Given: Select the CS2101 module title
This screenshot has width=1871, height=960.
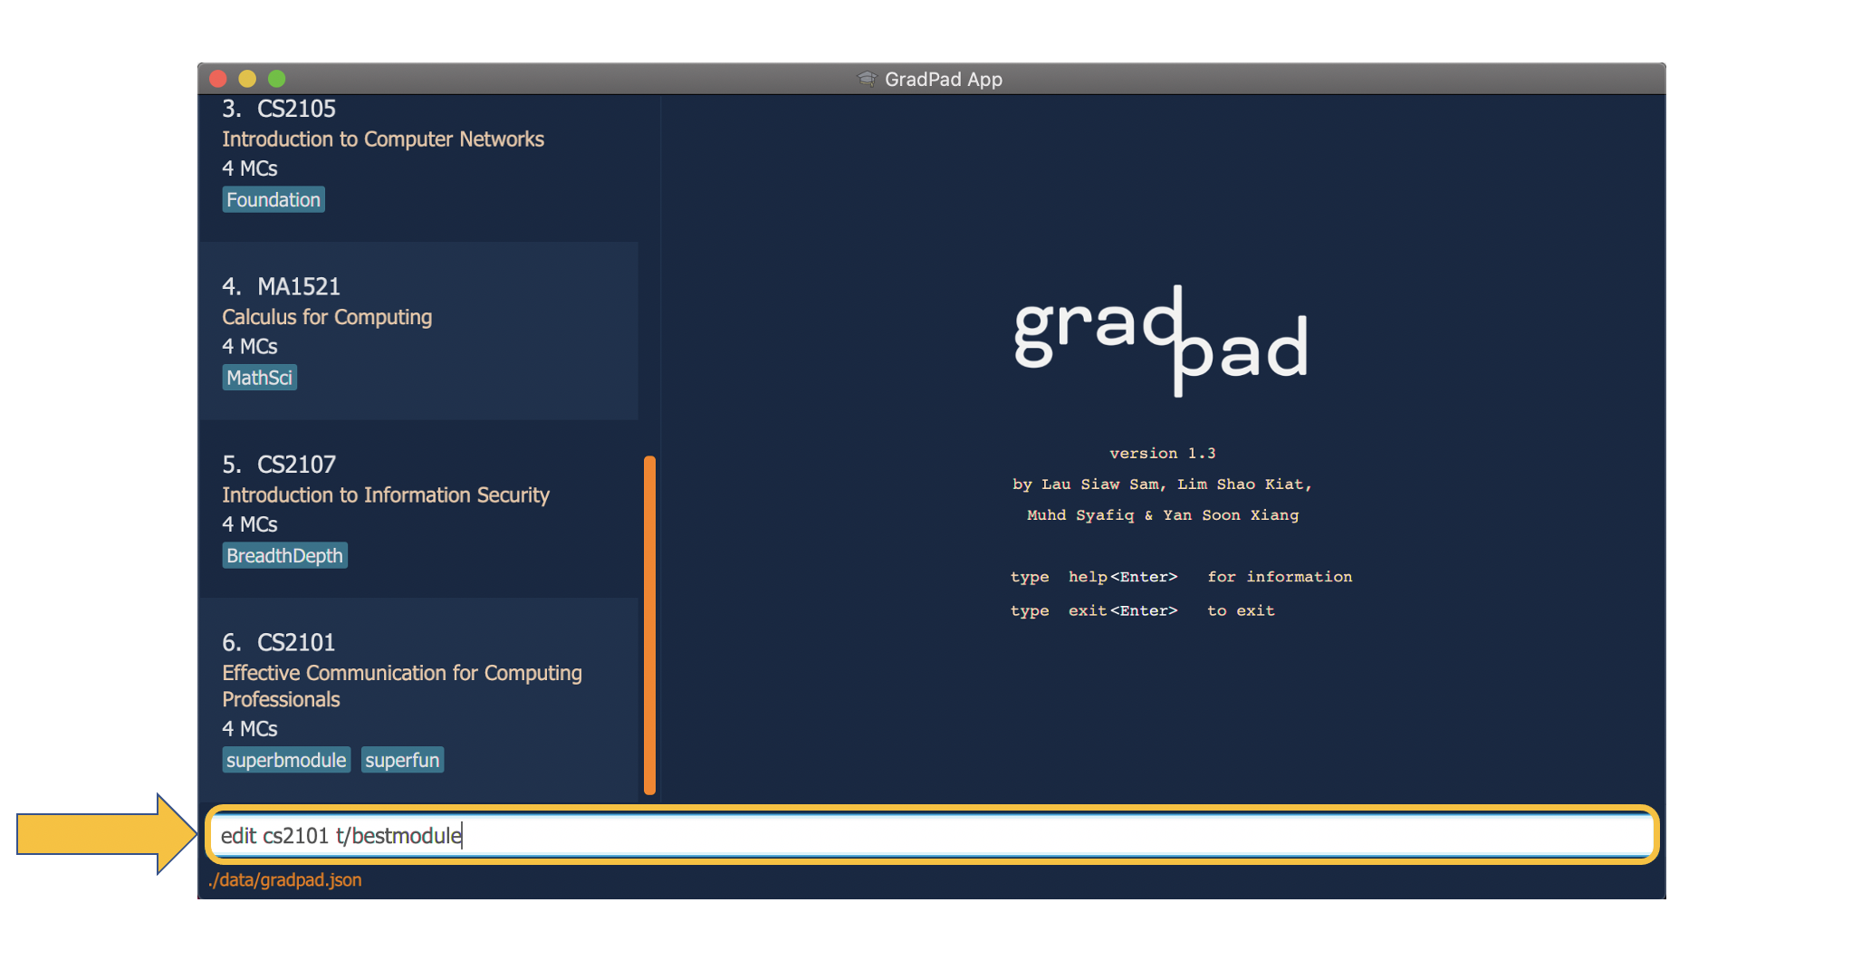Looking at the screenshot, I should click(x=296, y=642).
